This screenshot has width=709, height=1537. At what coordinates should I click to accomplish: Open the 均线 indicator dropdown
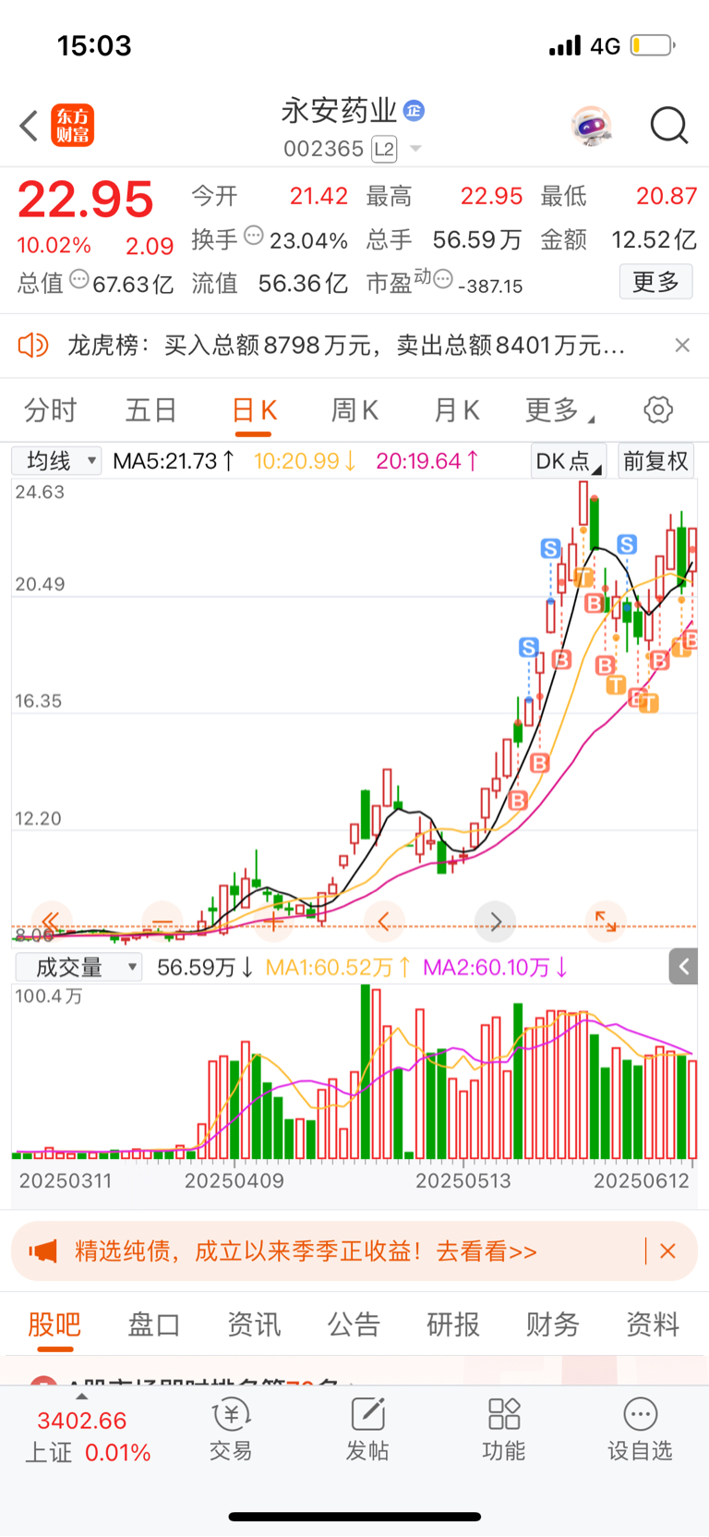coord(56,461)
